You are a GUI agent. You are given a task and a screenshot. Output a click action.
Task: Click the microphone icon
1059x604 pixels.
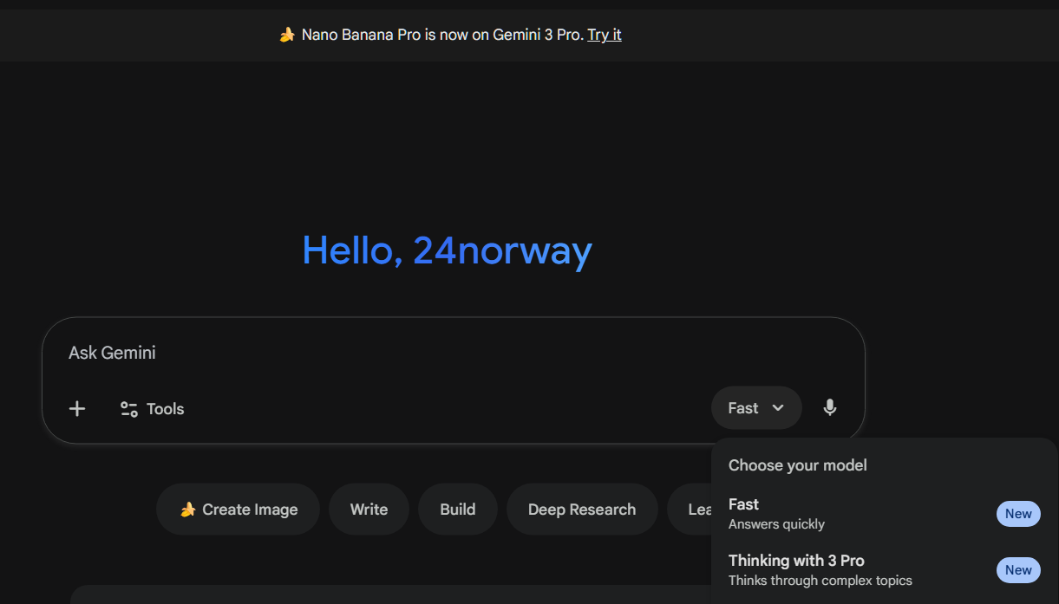point(830,408)
